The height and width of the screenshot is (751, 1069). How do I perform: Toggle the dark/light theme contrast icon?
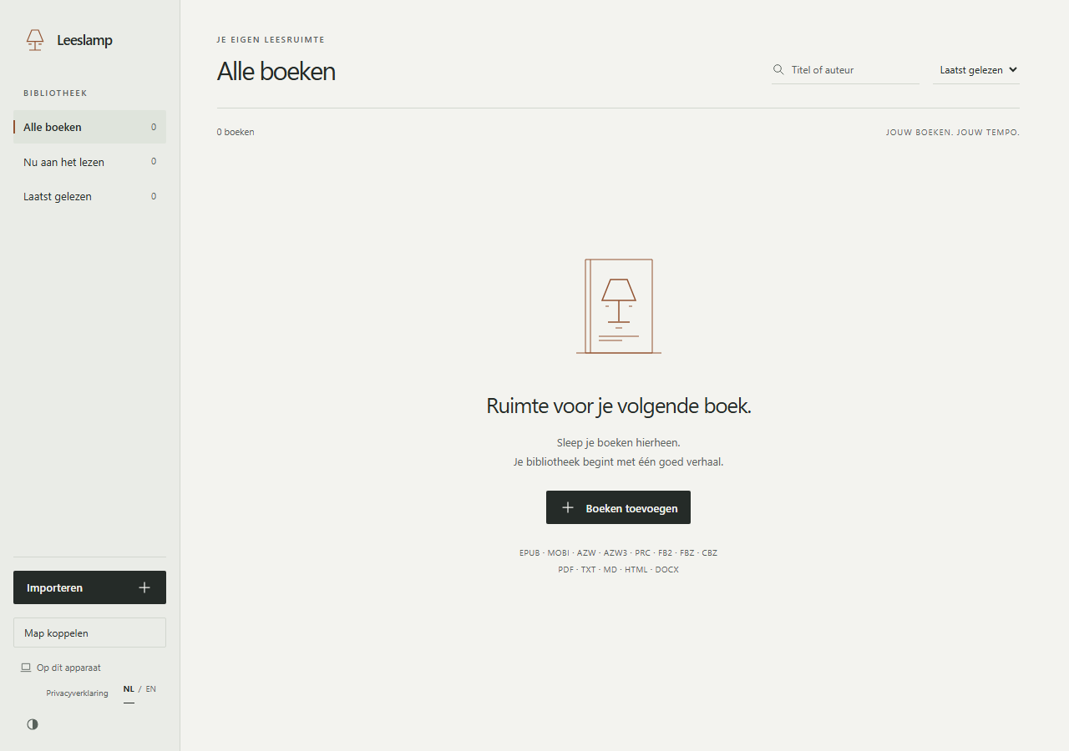33,724
